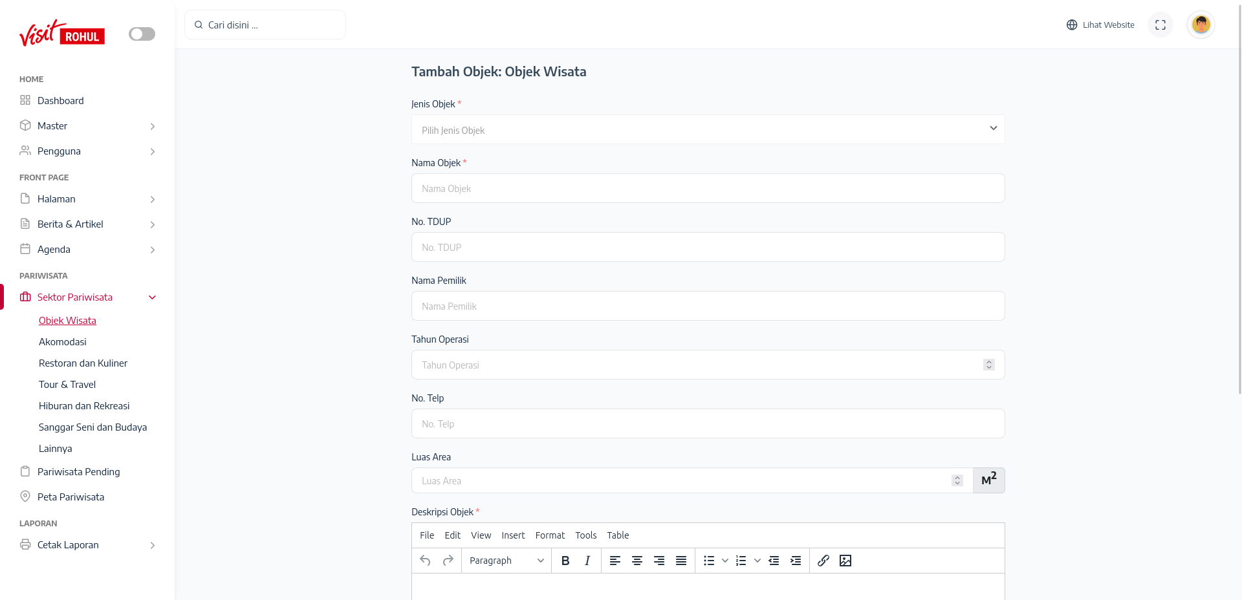Viewport: 1242px width, 600px height.
Task: Click the Cetak Laporan printer icon
Action: [25, 544]
